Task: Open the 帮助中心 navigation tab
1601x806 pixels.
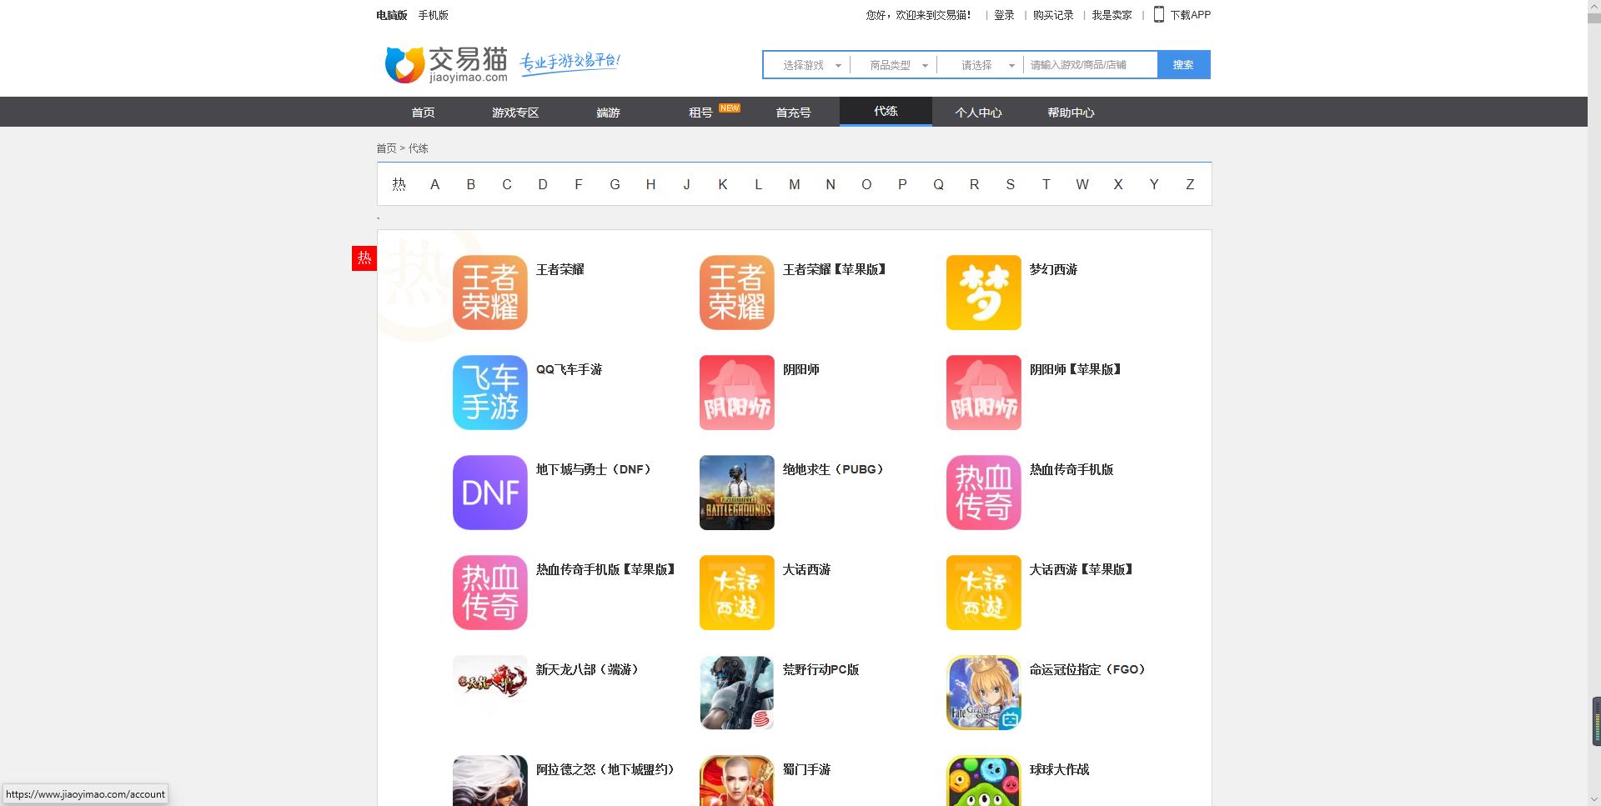Action: 1071,113
